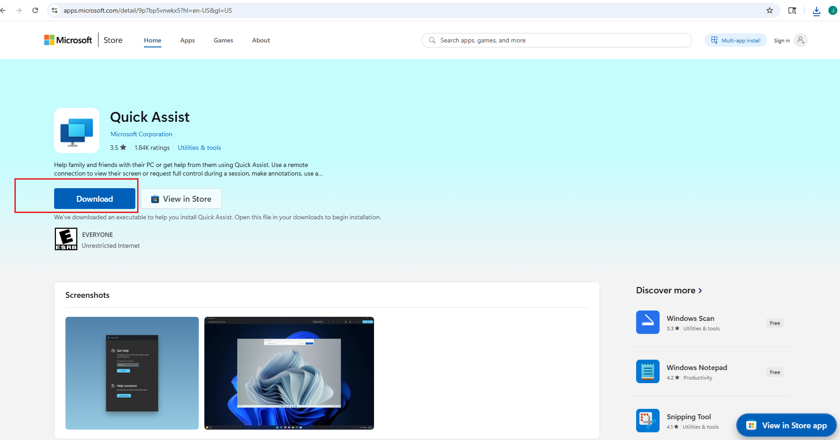Click the View in Store button

(x=181, y=199)
